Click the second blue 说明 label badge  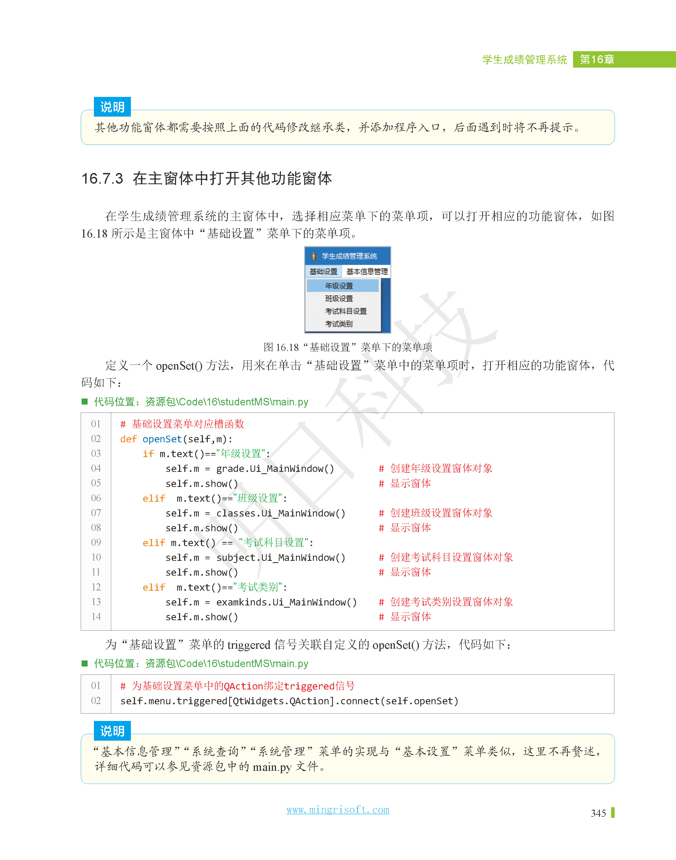tap(112, 731)
